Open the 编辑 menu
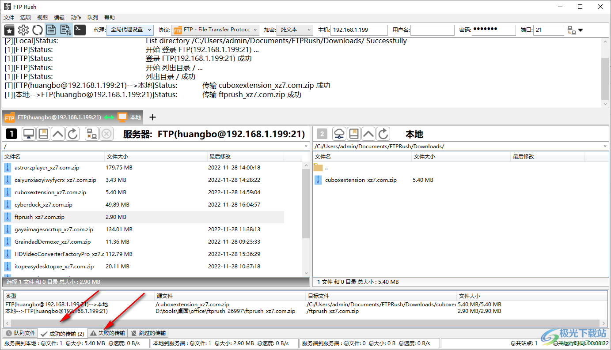Image resolution: width=611 pixels, height=350 pixels. [59, 18]
